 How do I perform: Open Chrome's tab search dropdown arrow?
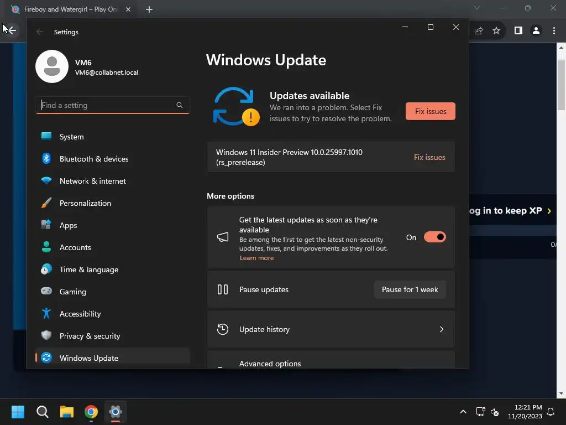coord(477,8)
